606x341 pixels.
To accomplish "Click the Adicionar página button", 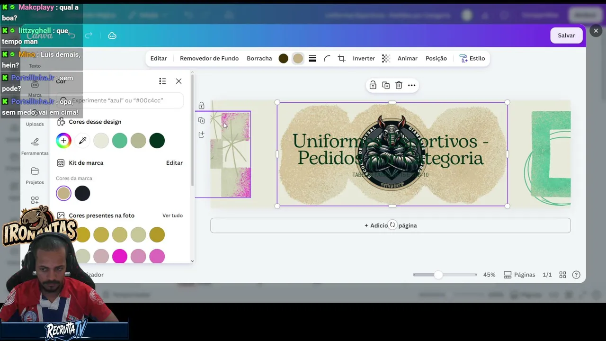I will point(391,225).
